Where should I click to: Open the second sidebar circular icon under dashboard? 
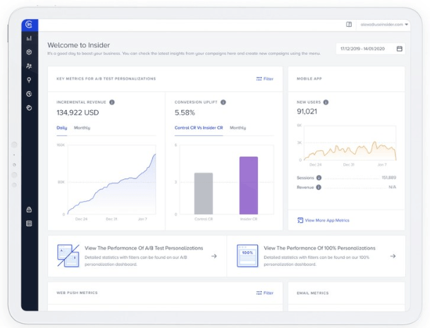pos(29,52)
